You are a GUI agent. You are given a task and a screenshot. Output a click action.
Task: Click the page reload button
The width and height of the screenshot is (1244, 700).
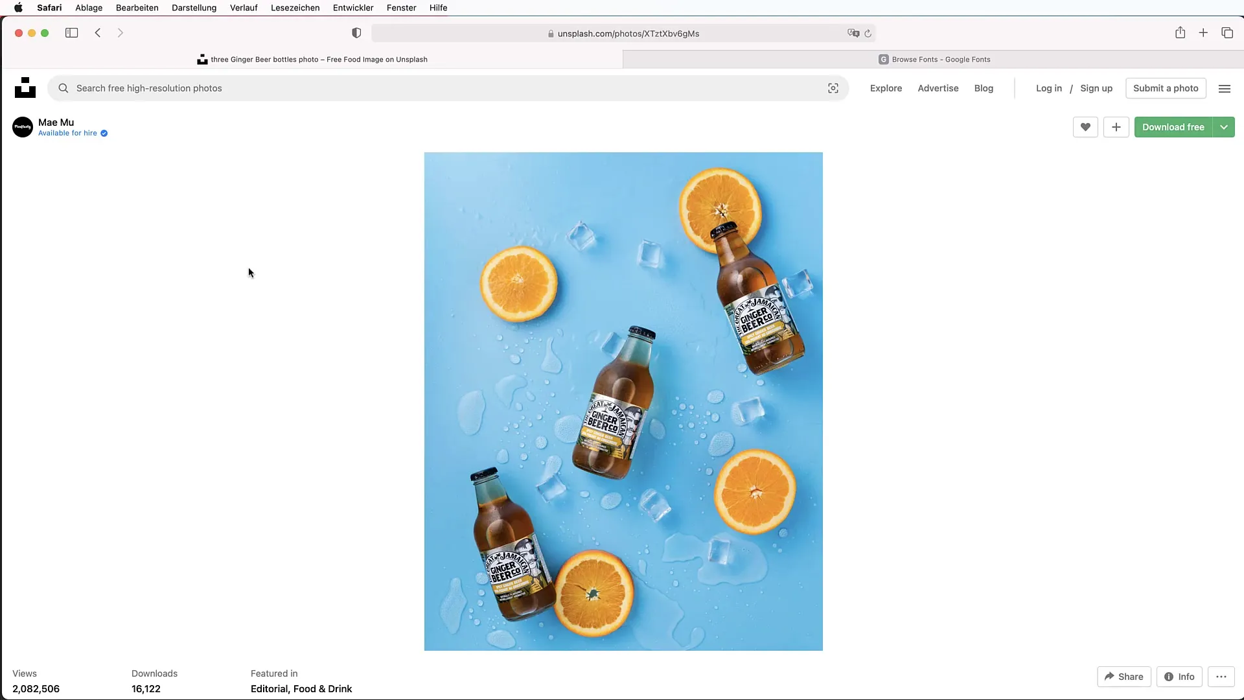point(868,32)
